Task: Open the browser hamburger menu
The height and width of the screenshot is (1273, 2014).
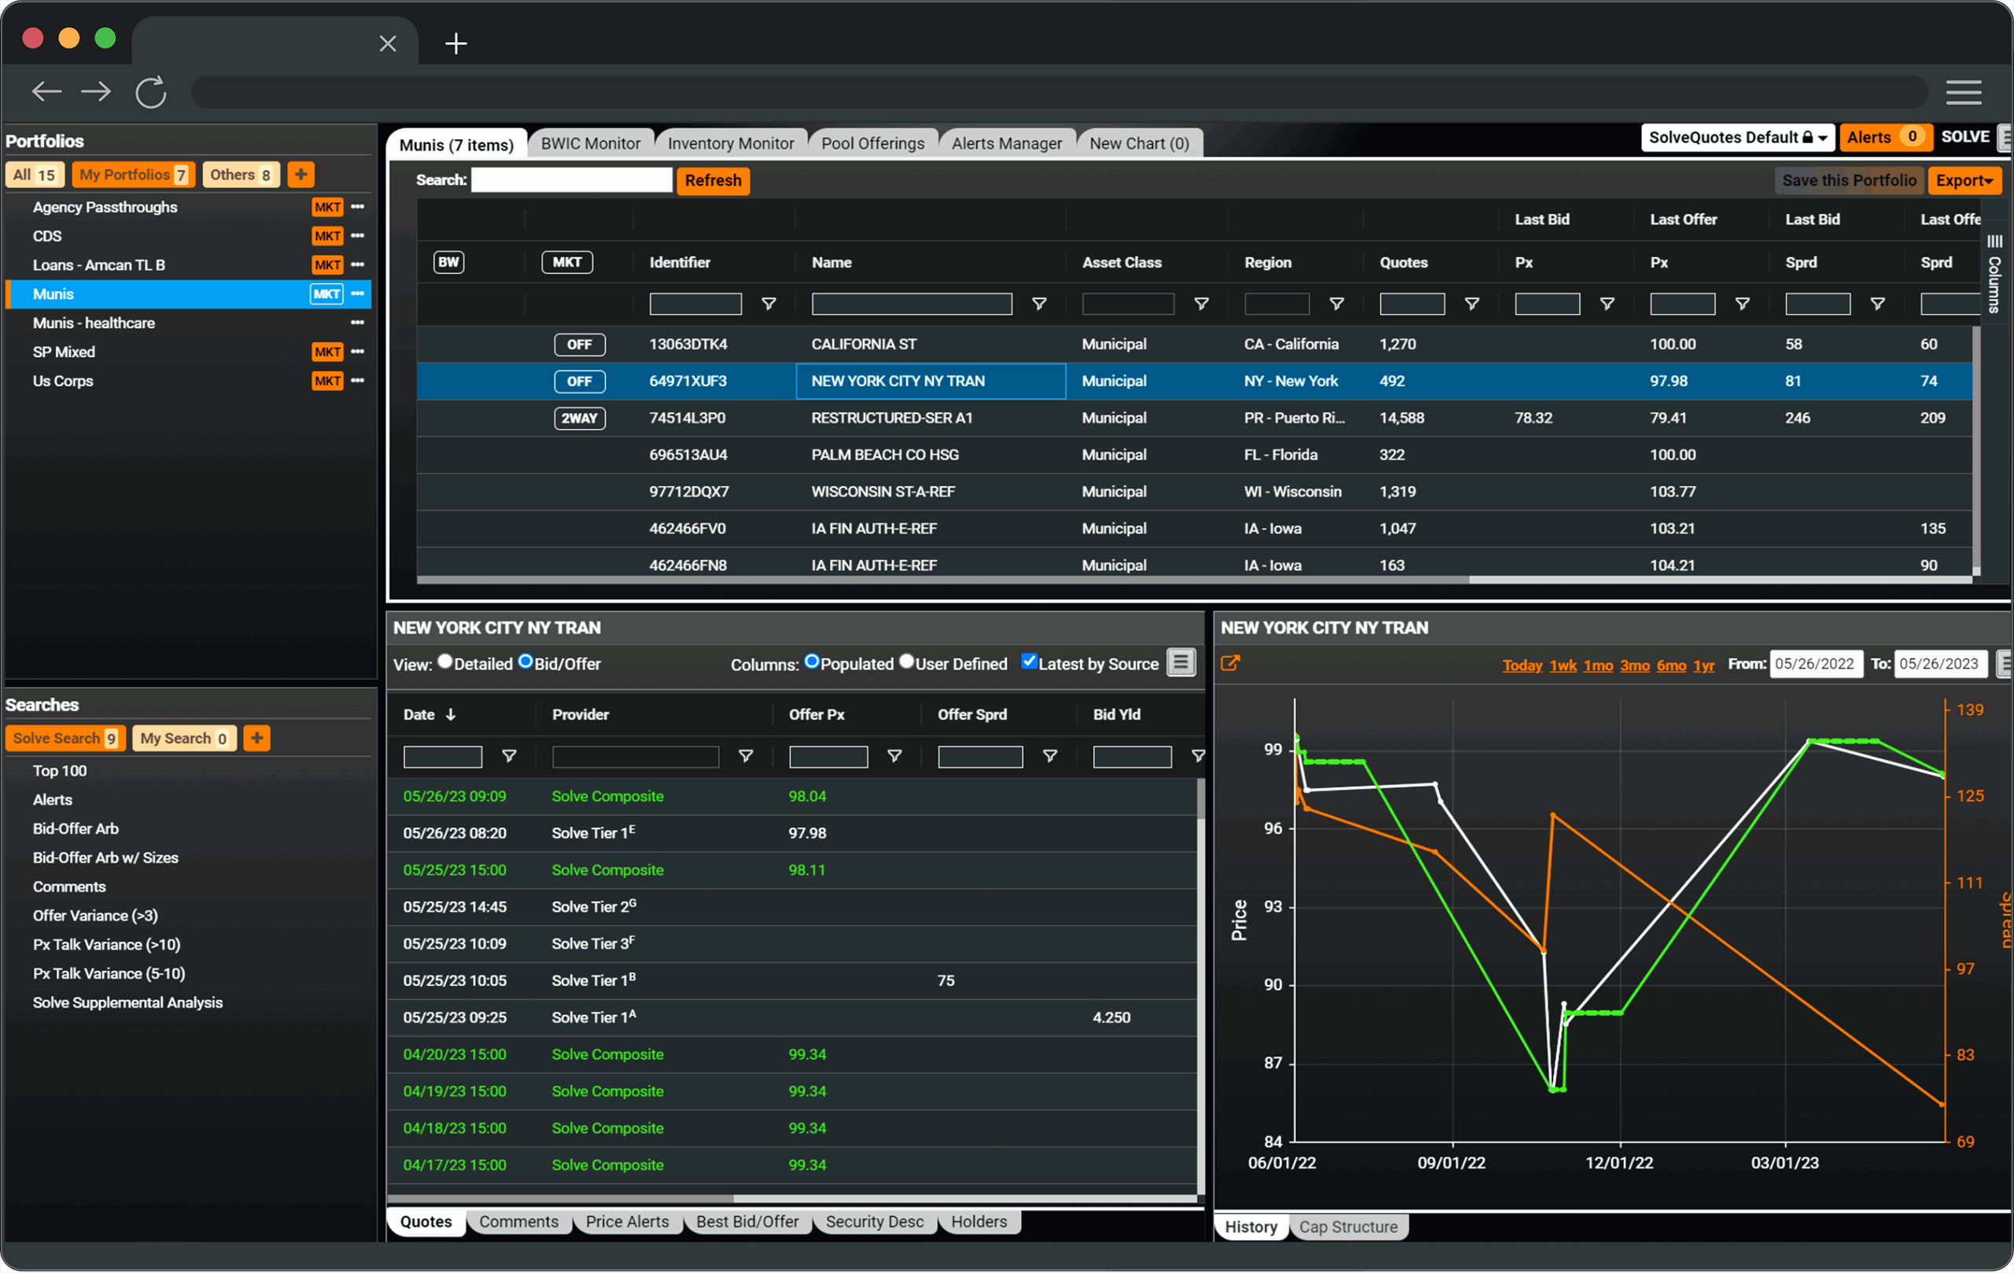Action: [1963, 92]
